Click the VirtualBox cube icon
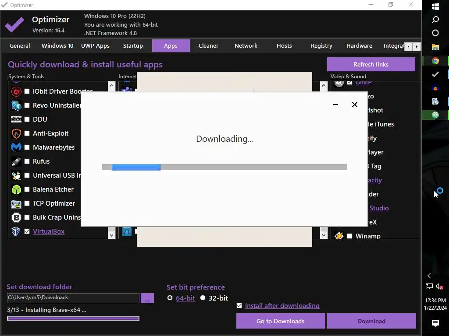Viewport: 449px width, 336px height. click(x=16, y=231)
